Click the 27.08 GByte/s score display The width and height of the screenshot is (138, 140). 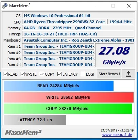(x=115, y=56)
